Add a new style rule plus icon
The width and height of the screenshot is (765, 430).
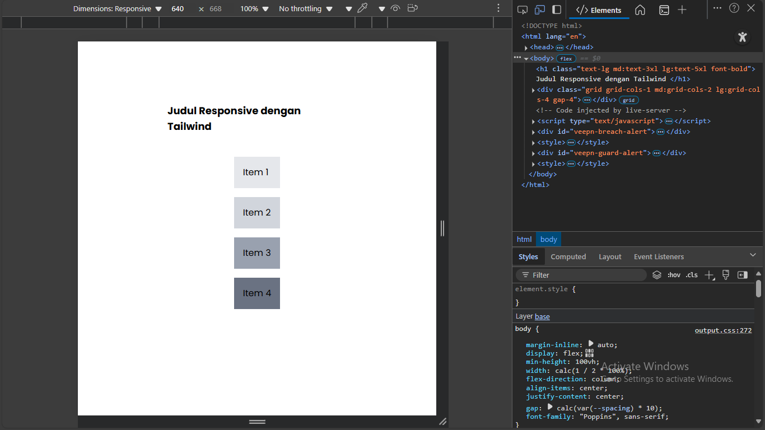tap(710, 275)
